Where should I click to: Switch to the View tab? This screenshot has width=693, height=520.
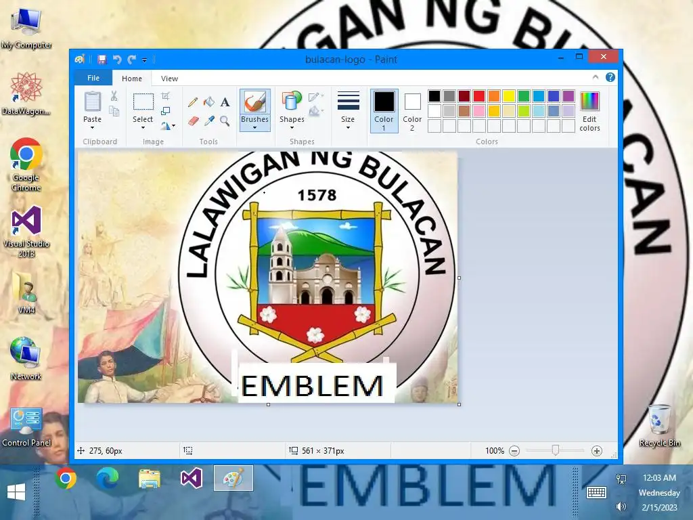point(169,79)
